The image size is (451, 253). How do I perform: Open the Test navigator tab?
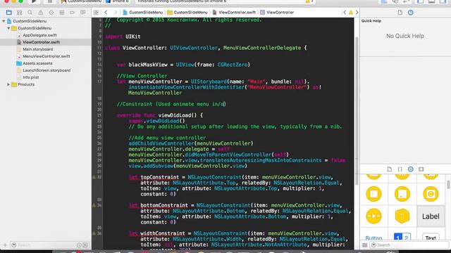51,13
